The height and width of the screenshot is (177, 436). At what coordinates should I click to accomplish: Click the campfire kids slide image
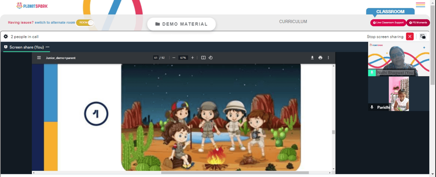click(211, 117)
